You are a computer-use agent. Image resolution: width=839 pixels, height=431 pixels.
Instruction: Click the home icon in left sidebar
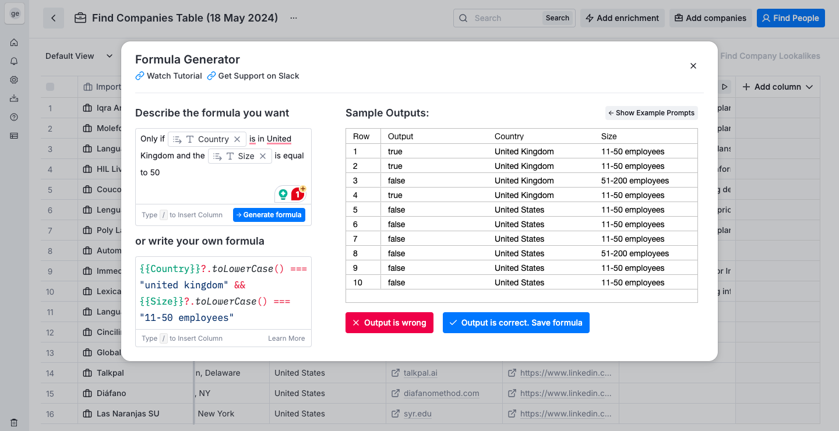[14, 43]
